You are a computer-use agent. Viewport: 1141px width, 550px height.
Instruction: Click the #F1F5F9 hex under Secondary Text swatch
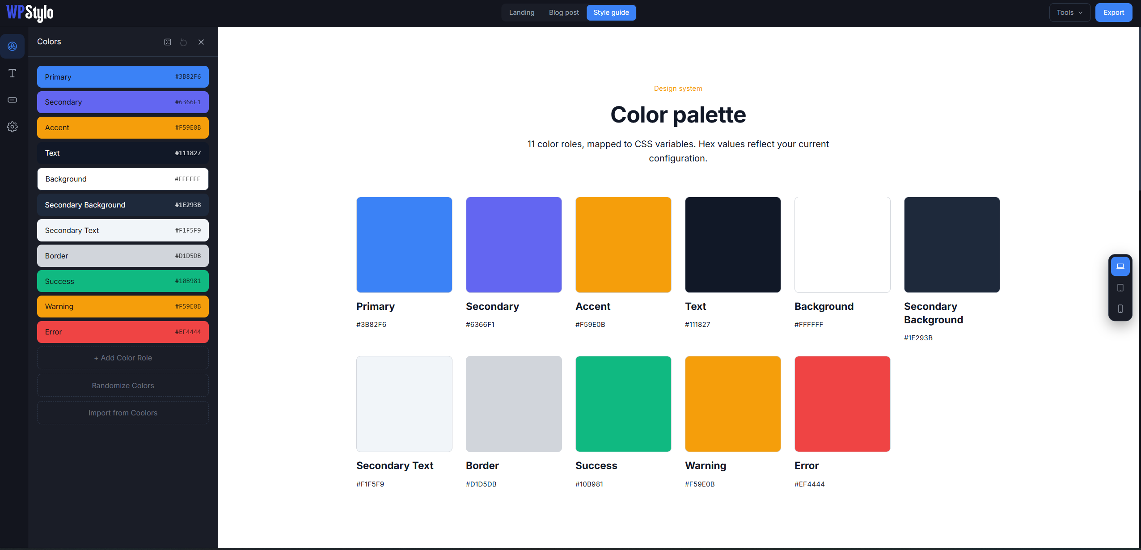click(x=370, y=484)
